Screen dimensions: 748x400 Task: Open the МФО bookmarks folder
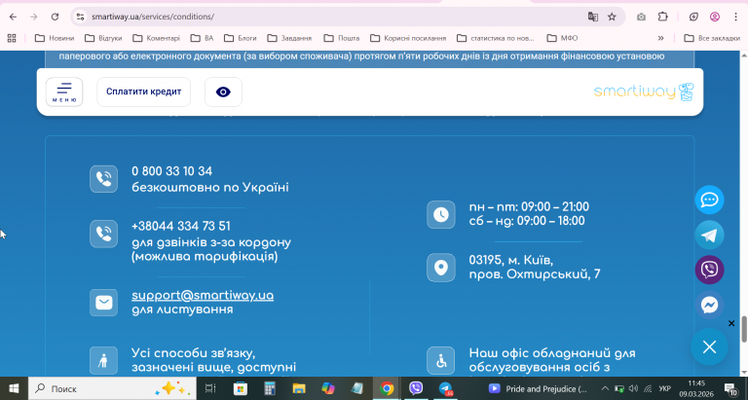tap(562, 38)
